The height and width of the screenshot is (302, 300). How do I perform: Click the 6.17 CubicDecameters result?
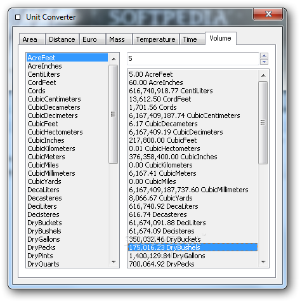[x=193, y=124]
